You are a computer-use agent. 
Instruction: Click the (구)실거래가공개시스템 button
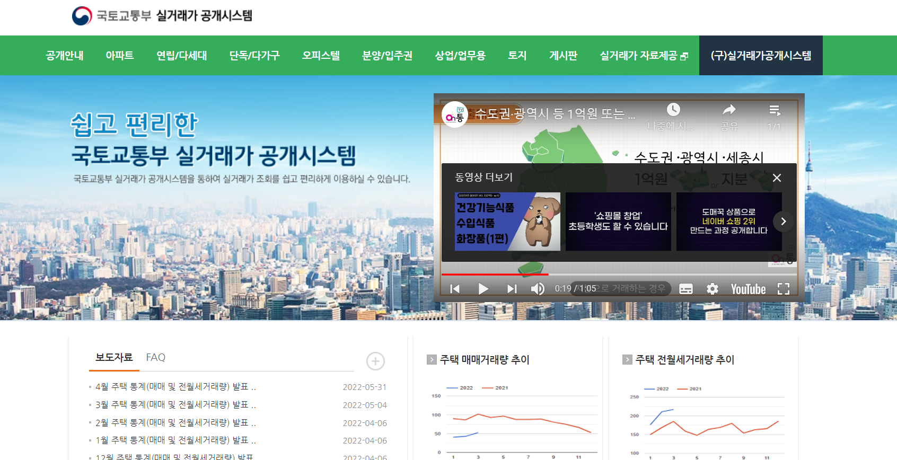pyautogui.click(x=761, y=56)
